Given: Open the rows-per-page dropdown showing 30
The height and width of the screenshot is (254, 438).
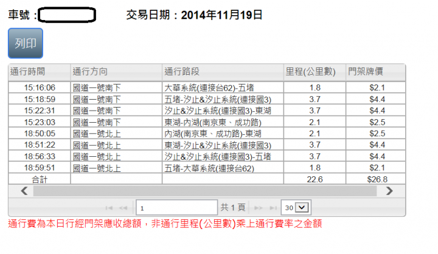Looking at the screenshot, I should [296, 208].
